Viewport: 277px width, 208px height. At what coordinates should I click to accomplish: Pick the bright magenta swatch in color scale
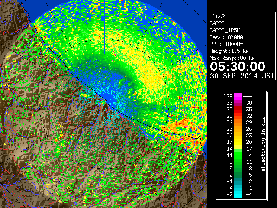238,97
